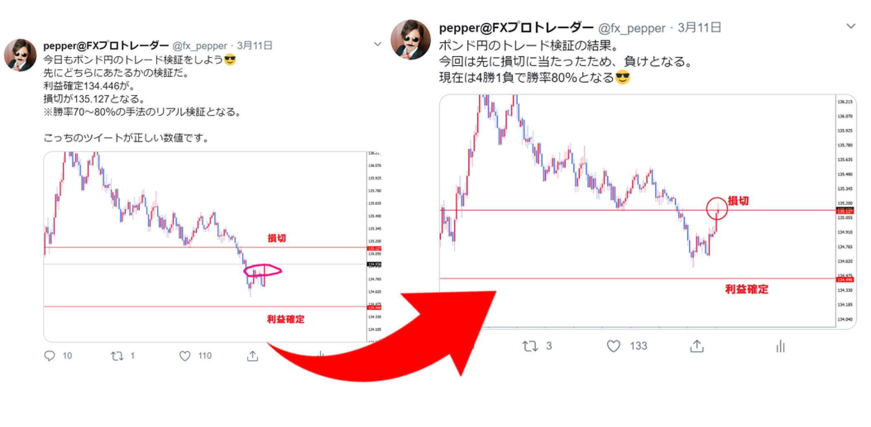871x427 pixels.
Task: Share the left tweet via upload icon
Action: coord(252,355)
